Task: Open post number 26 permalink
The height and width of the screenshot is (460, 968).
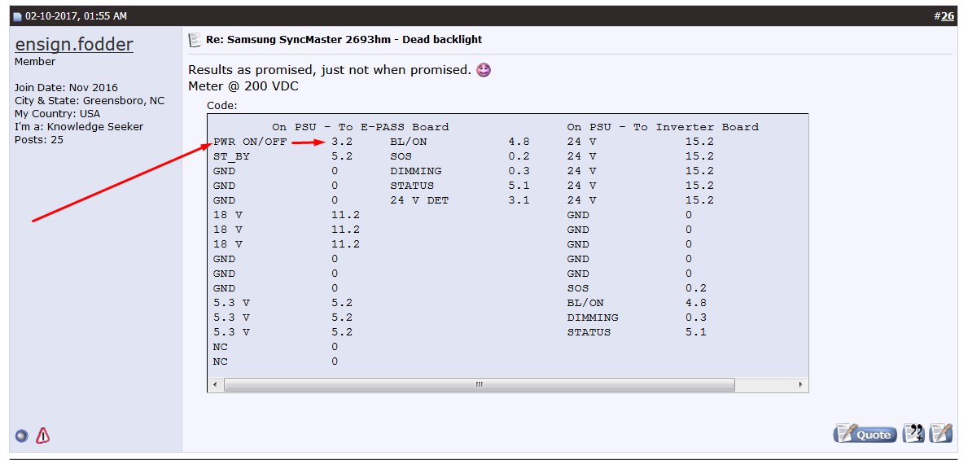Action: [x=947, y=16]
